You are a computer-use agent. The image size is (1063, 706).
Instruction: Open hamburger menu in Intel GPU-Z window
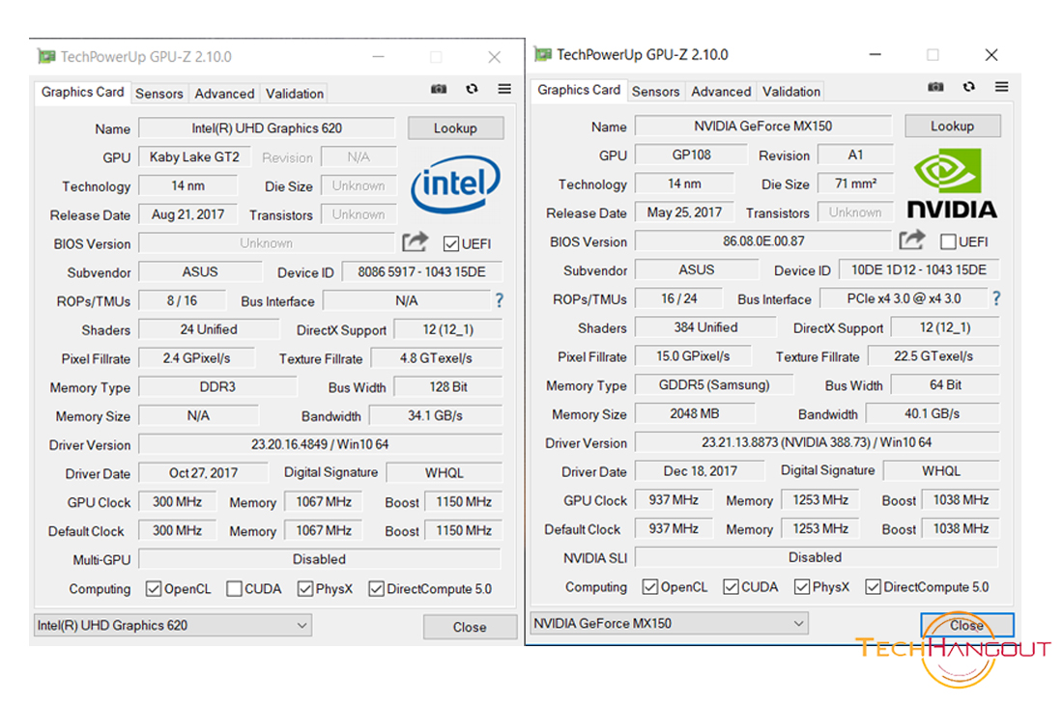tap(504, 89)
